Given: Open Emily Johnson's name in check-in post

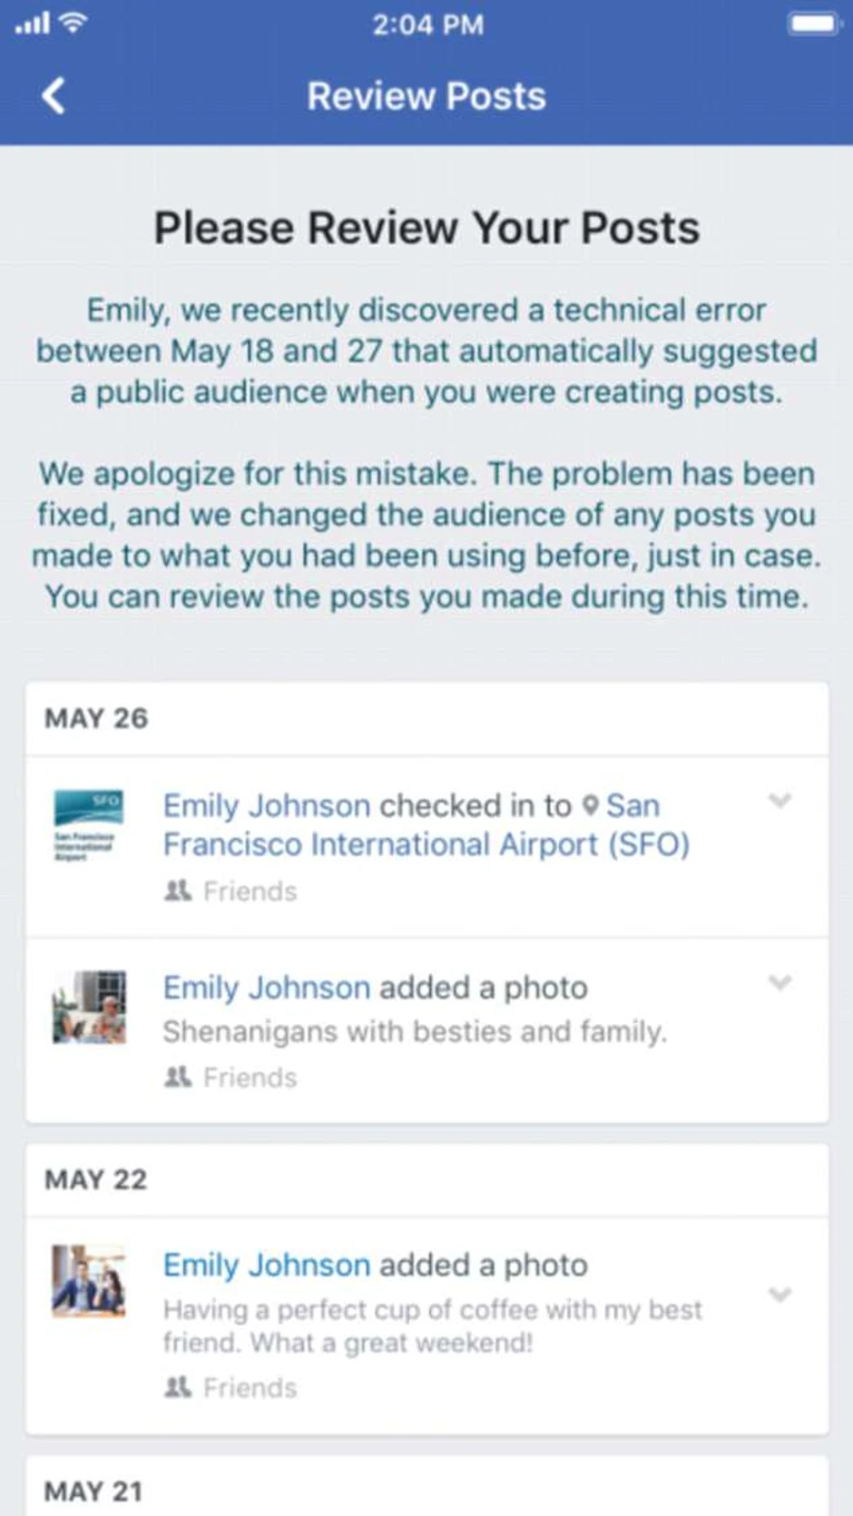Looking at the screenshot, I should 267,805.
